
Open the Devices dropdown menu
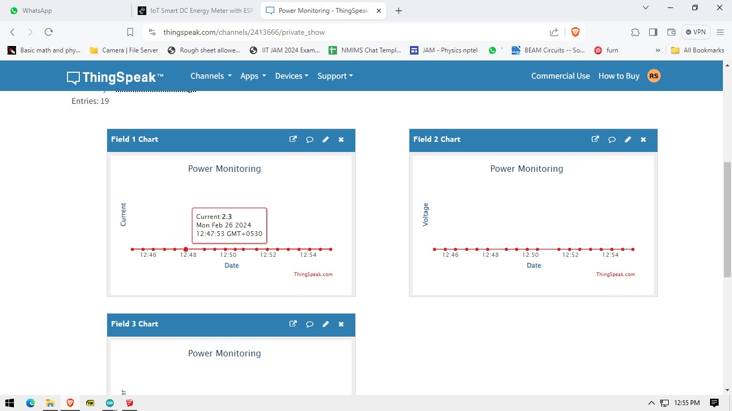[x=292, y=76]
